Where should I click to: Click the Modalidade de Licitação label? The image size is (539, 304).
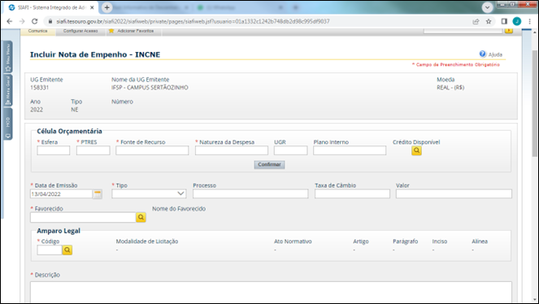click(147, 241)
